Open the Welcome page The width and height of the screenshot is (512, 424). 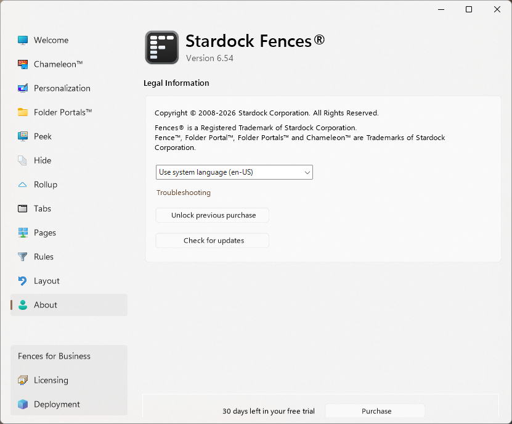[x=69, y=40]
